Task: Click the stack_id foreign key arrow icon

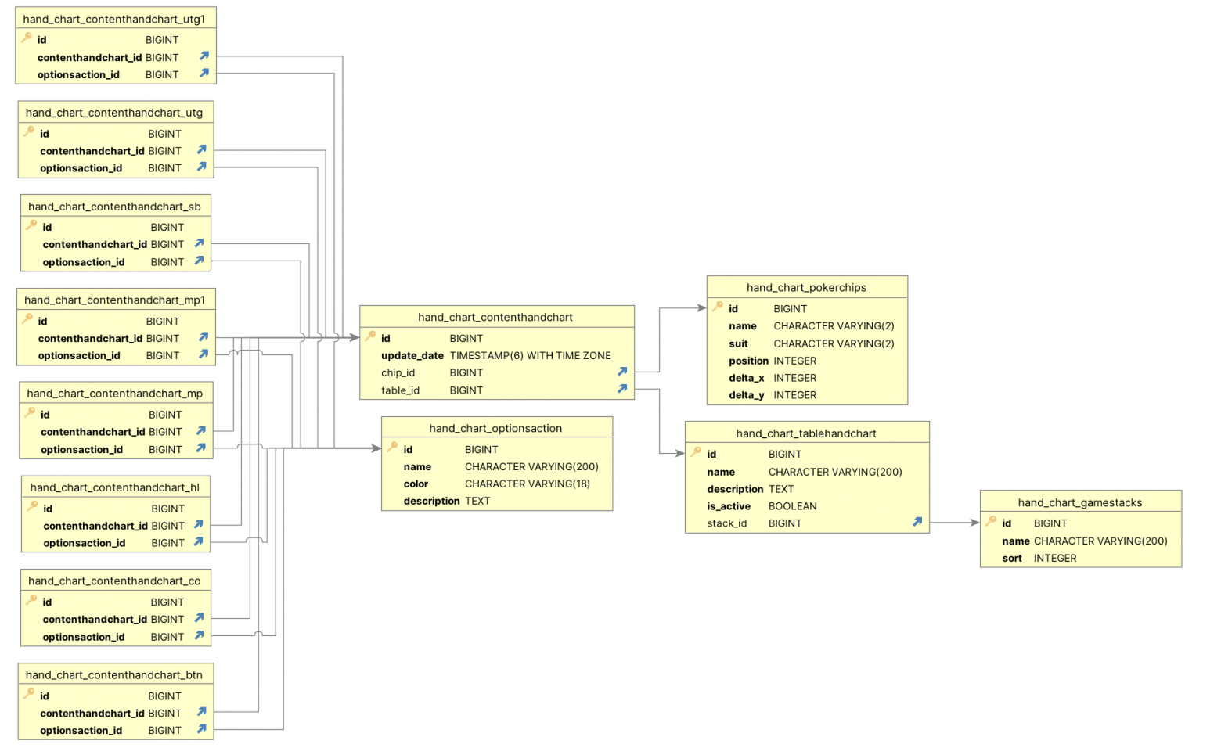Action: pos(917,522)
